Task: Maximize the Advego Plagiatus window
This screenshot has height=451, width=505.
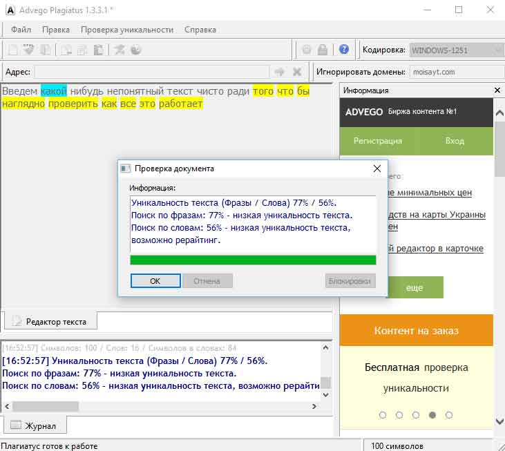Action: (459, 10)
